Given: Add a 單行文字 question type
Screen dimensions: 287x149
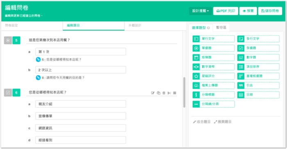Looking at the screenshot, I should pos(214,39).
